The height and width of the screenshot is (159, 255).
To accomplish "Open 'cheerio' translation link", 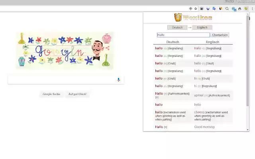I will click(199, 112).
